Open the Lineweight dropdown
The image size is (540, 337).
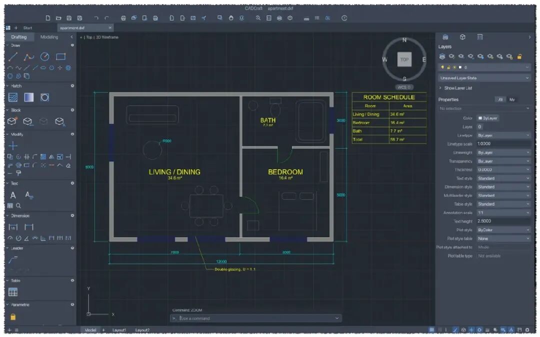[503, 153]
